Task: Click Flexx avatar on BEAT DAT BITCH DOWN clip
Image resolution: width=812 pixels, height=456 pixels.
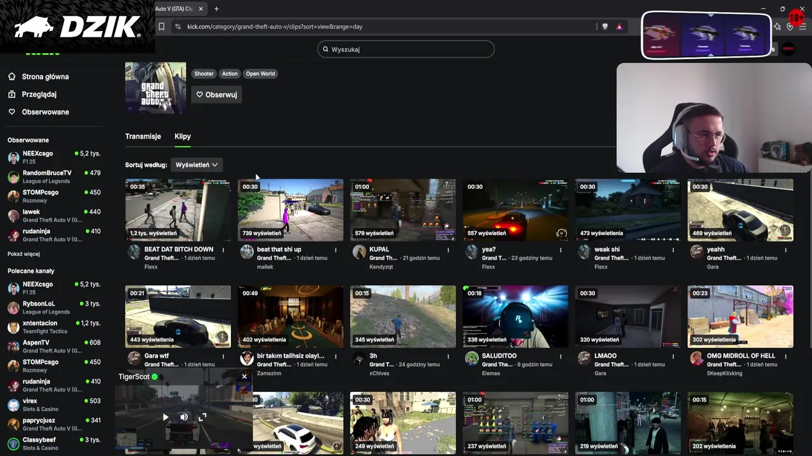Action: pyautogui.click(x=134, y=252)
